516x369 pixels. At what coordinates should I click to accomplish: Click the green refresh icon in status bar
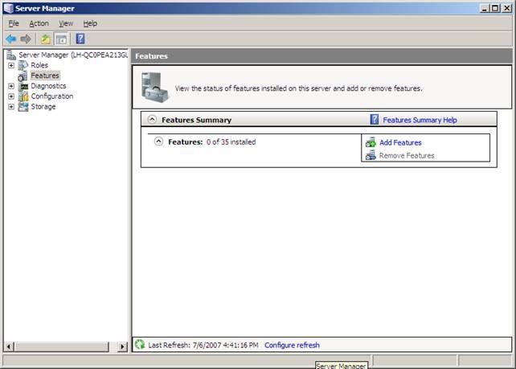click(x=140, y=345)
